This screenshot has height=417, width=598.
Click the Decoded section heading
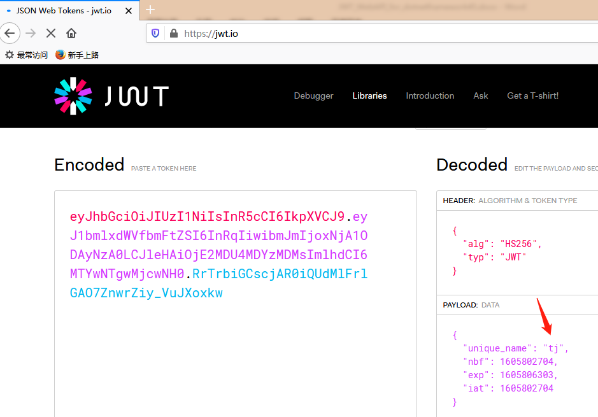(x=472, y=165)
